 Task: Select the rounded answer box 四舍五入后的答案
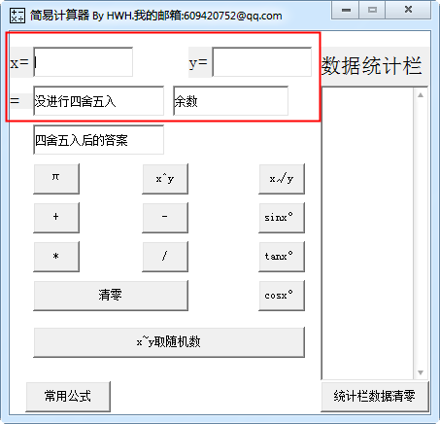pos(99,140)
